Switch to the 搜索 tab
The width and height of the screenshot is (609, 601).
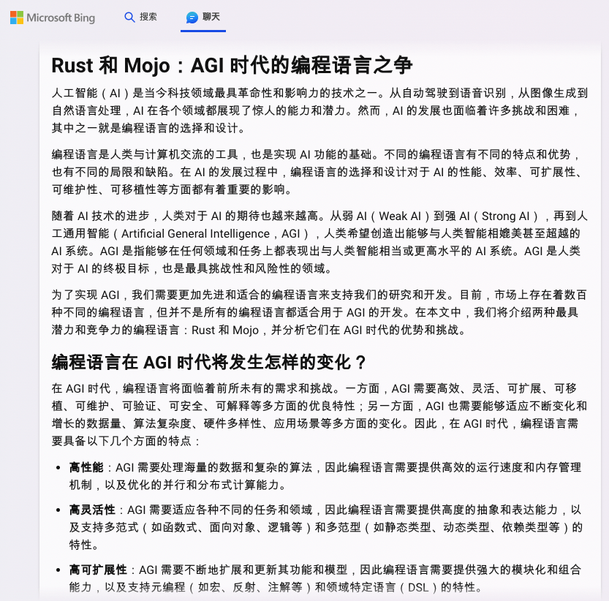pyautogui.click(x=140, y=17)
